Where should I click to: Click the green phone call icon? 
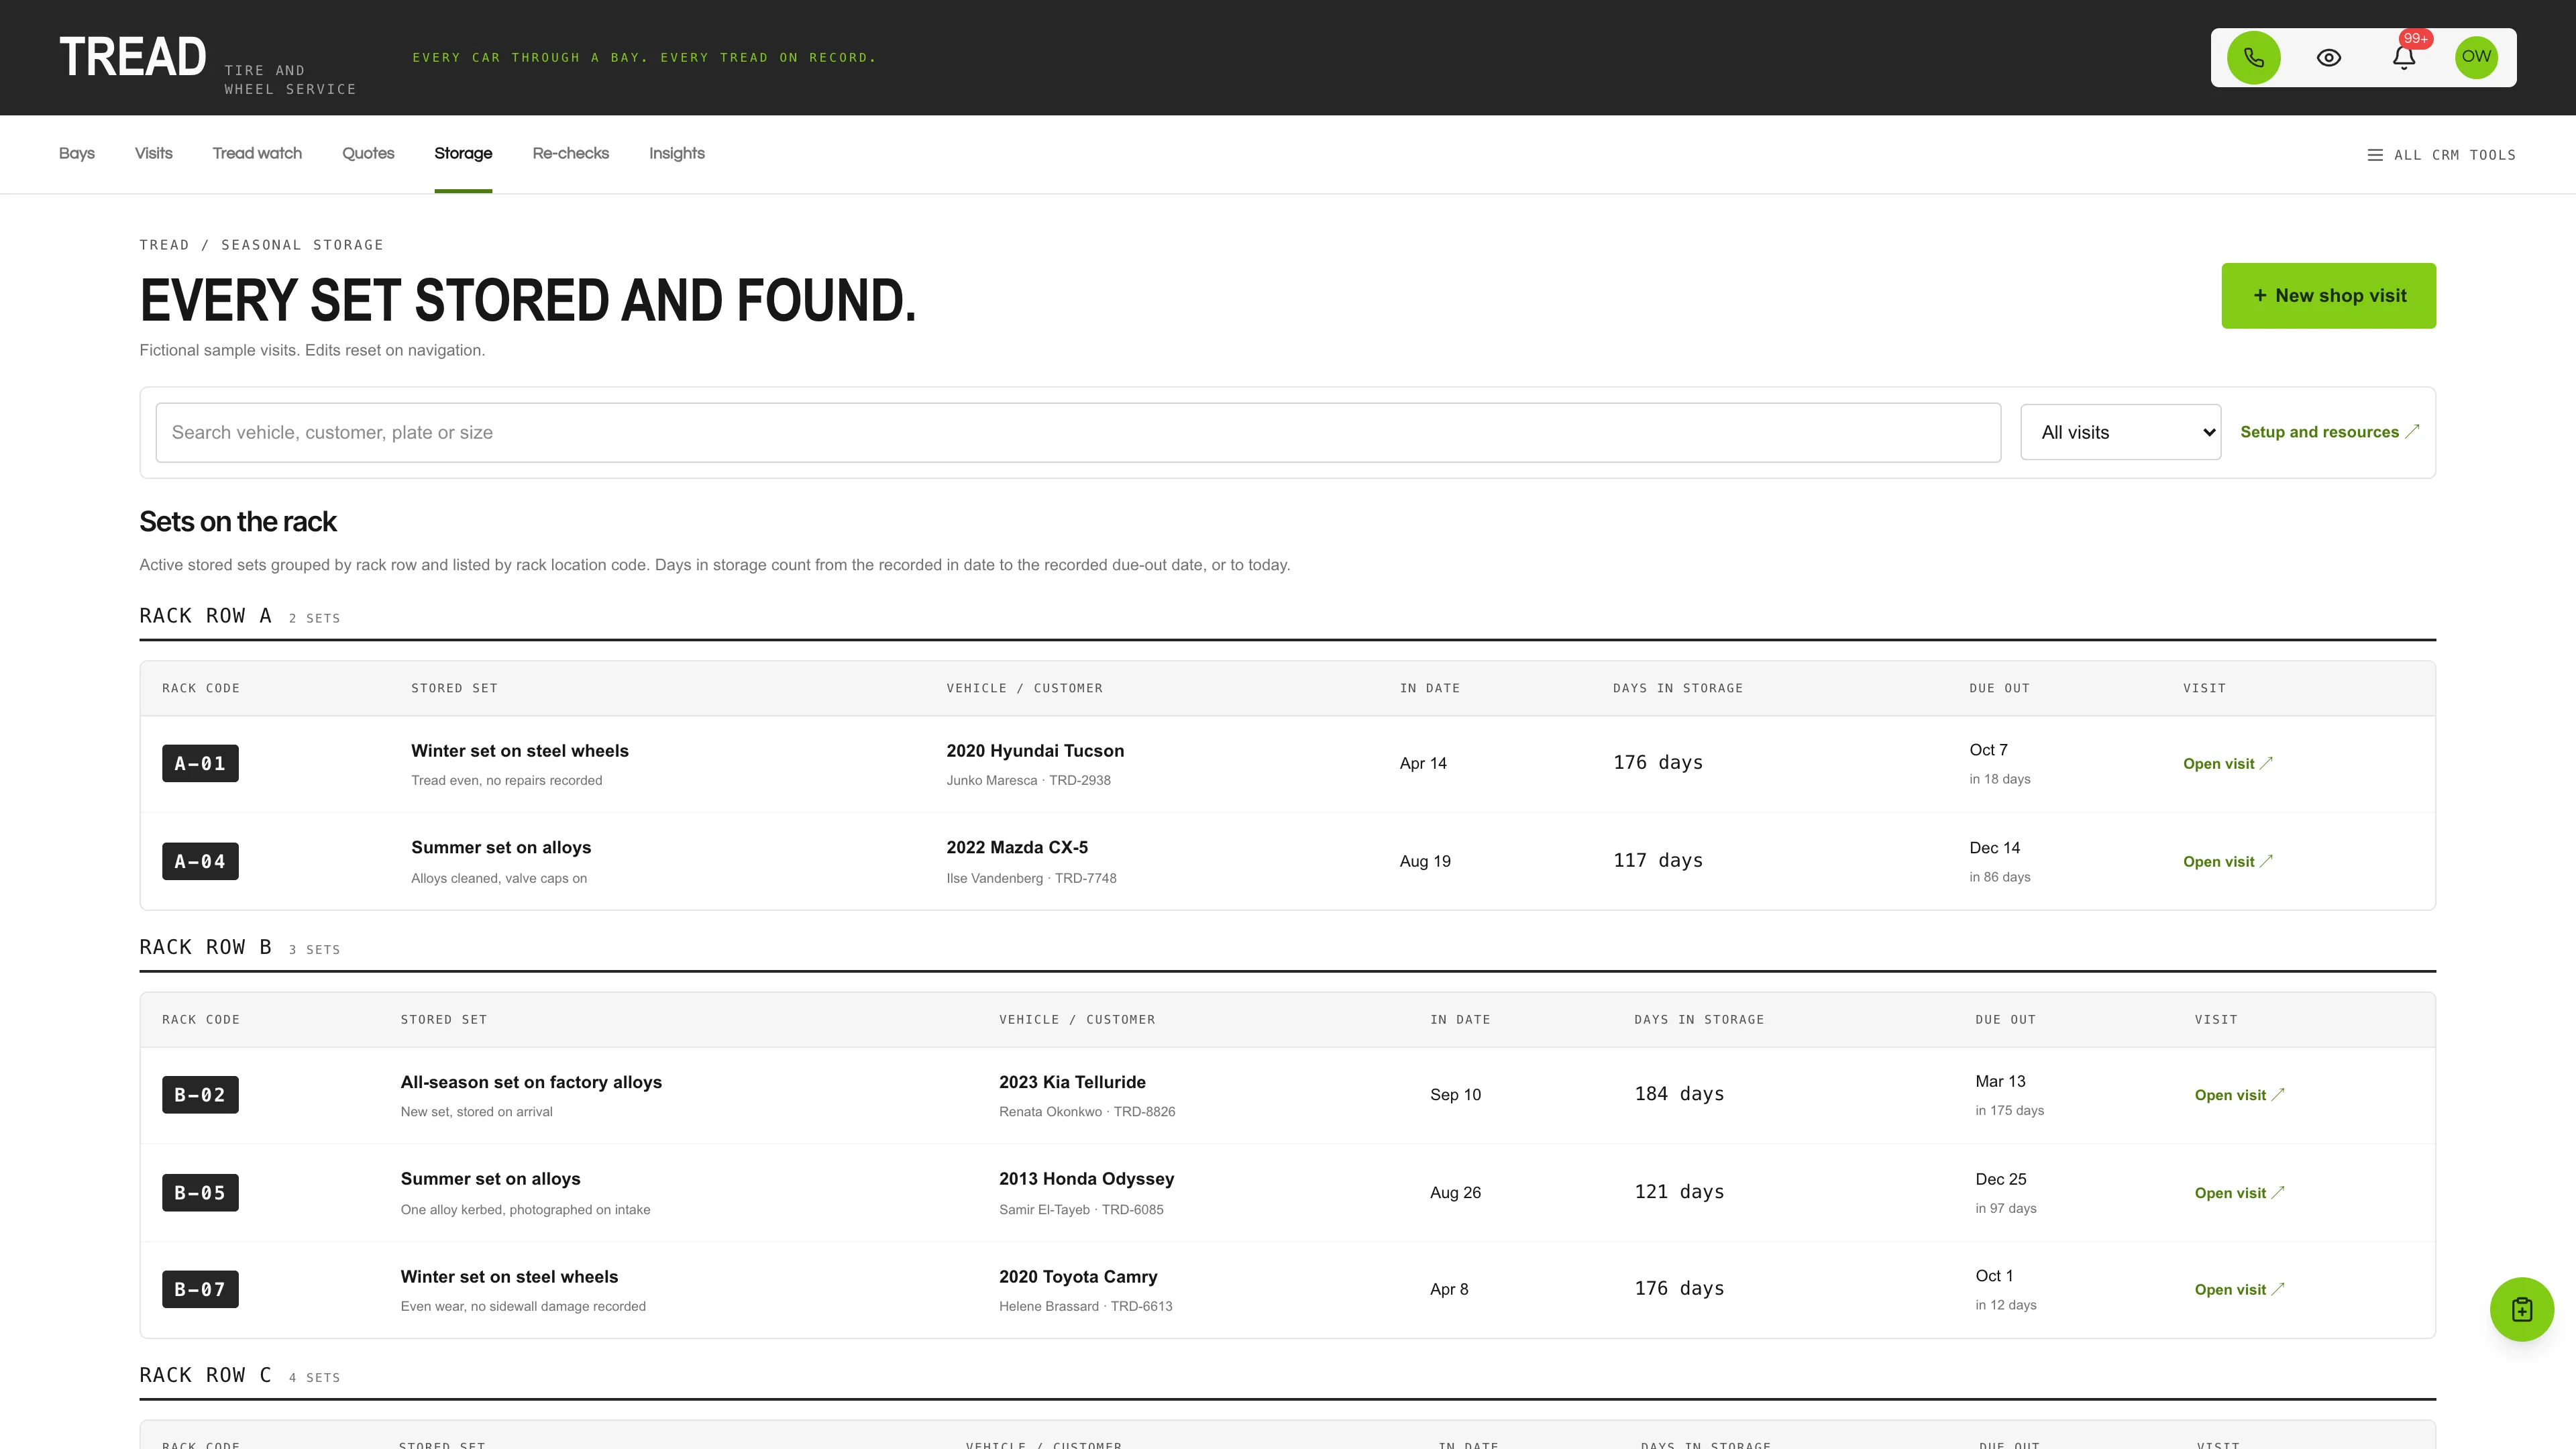pyautogui.click(x=2253, y=57)
